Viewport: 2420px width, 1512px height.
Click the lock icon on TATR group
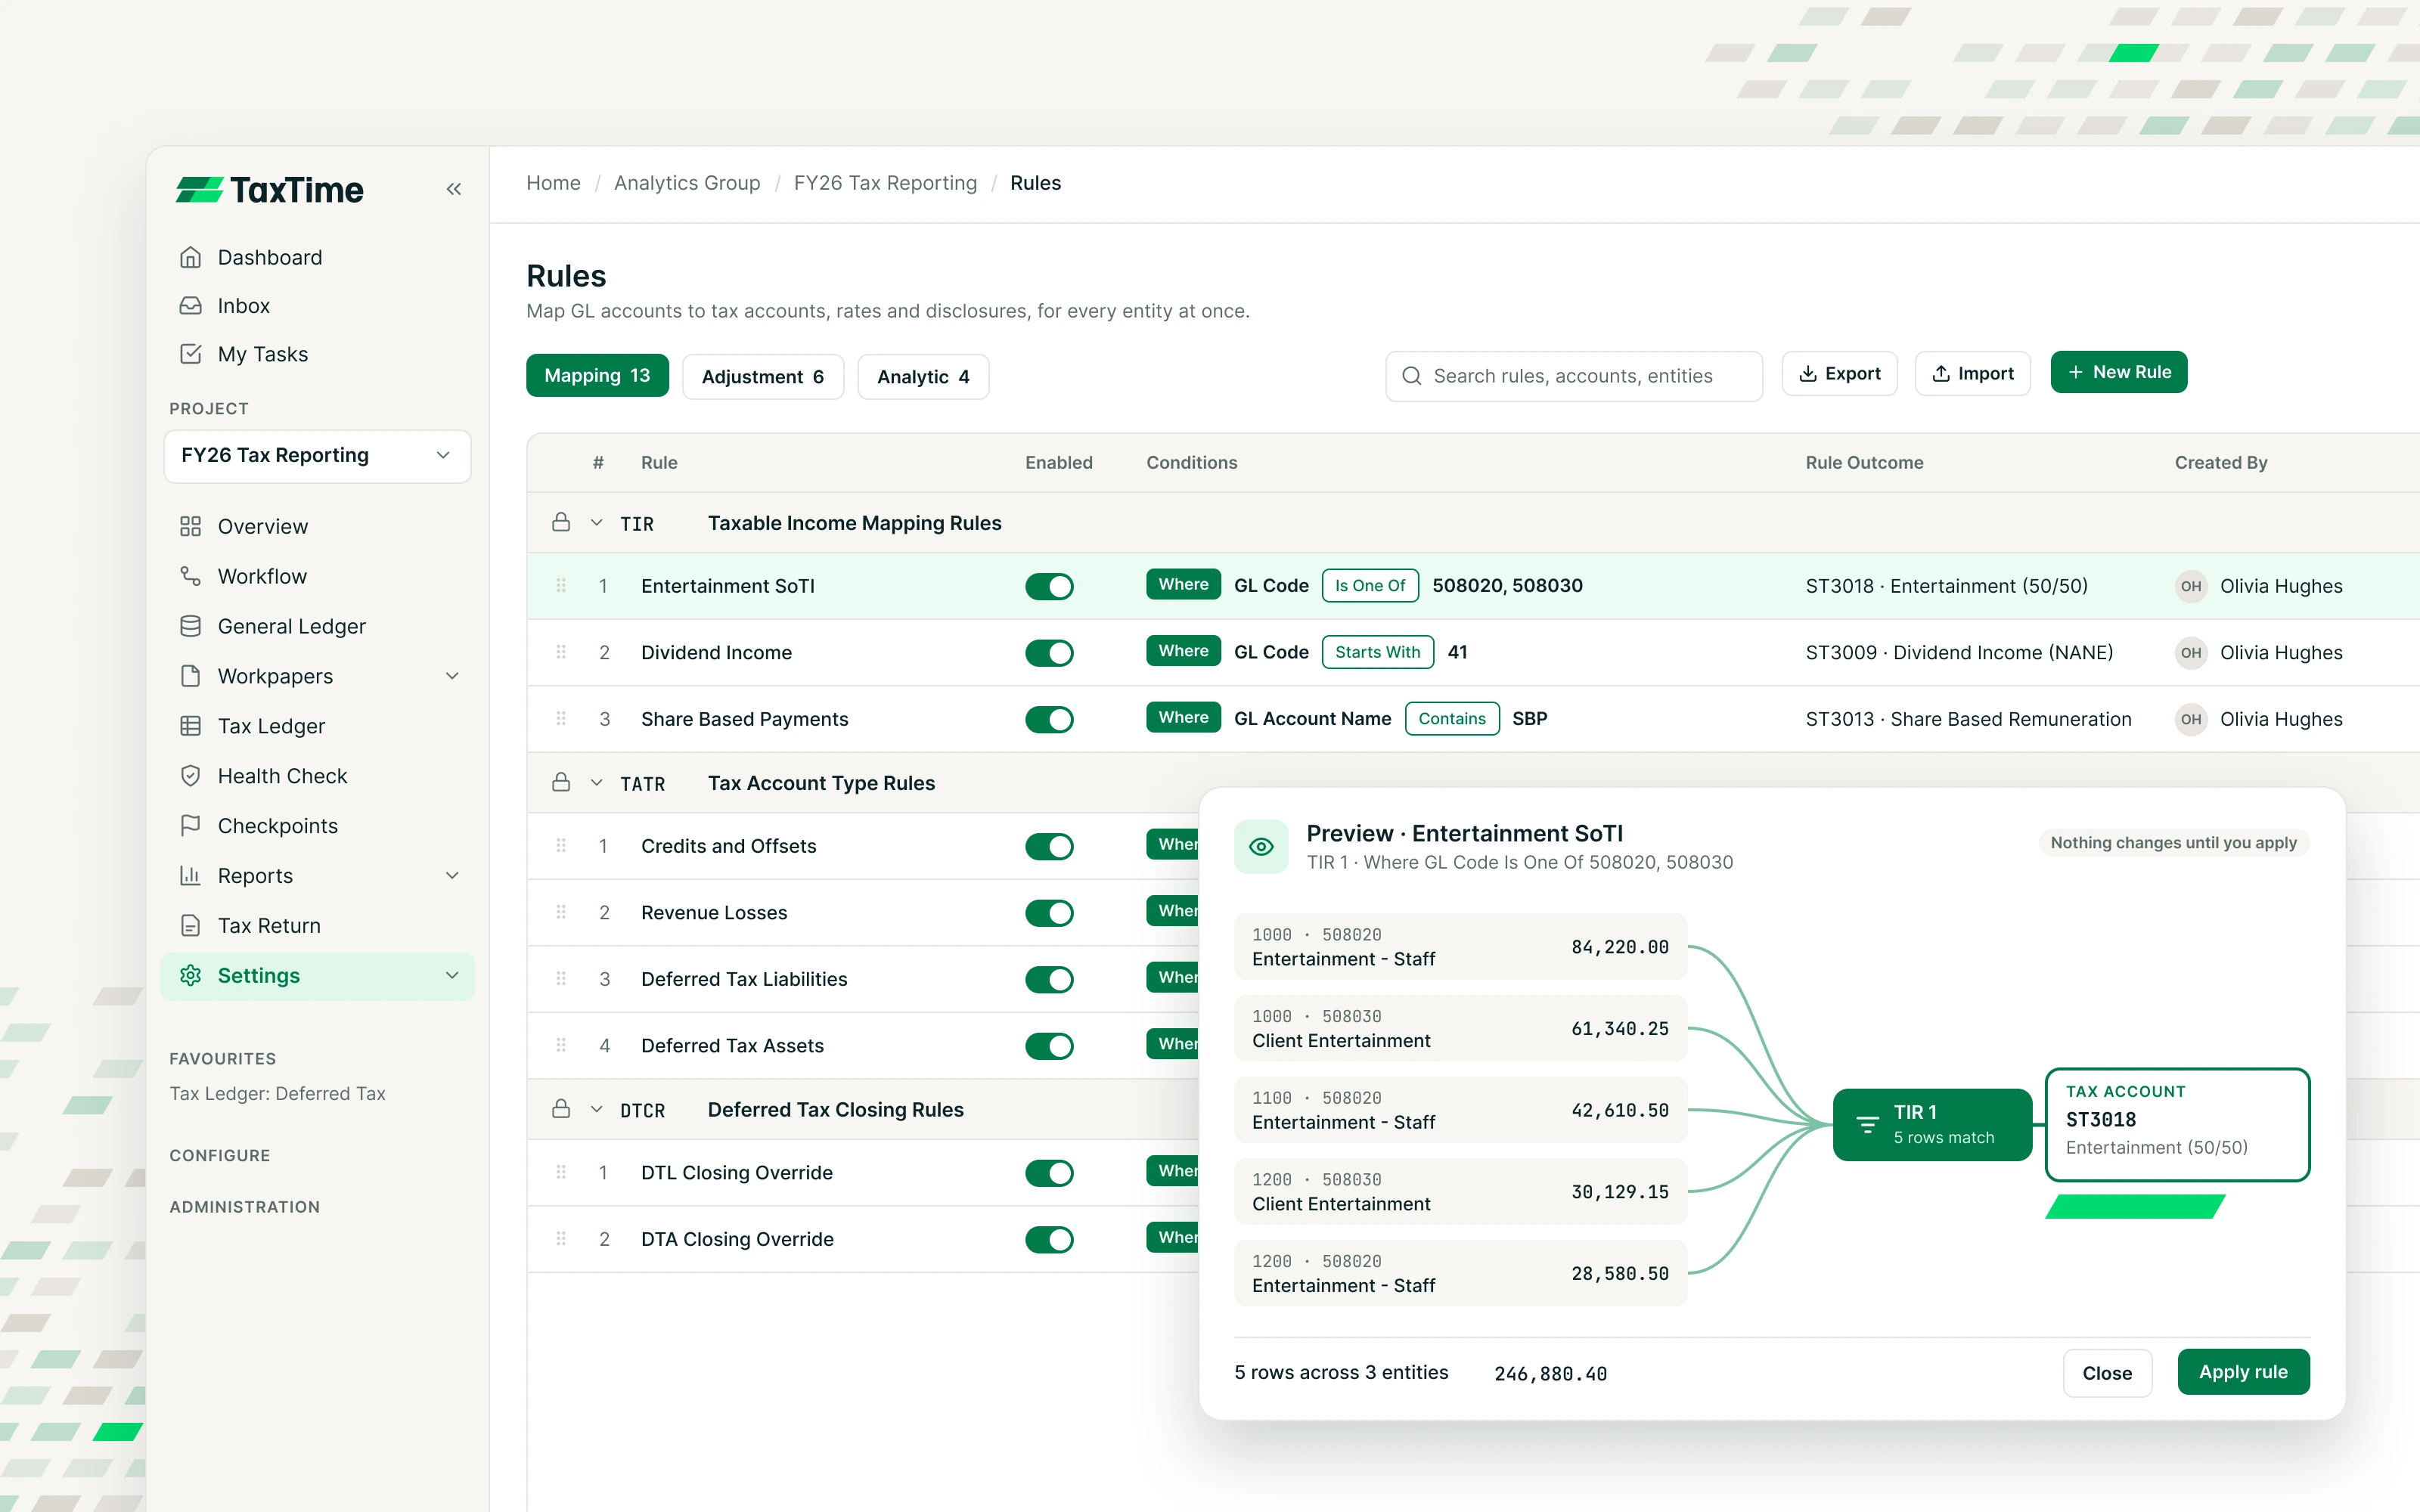(x=561, y=782)
